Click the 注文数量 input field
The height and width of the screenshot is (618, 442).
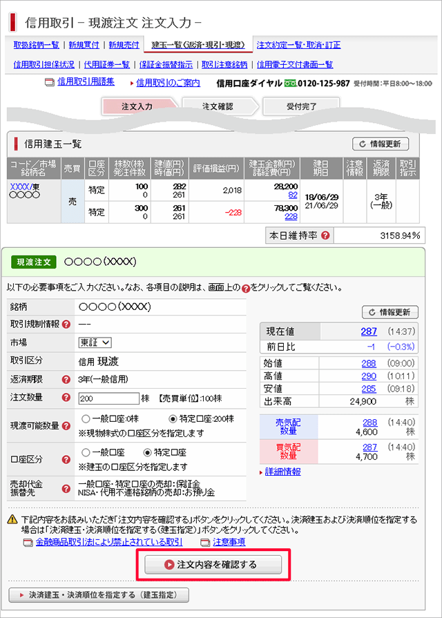(108, 398)
